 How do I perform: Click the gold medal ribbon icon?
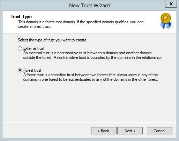(x=166, y=18)
